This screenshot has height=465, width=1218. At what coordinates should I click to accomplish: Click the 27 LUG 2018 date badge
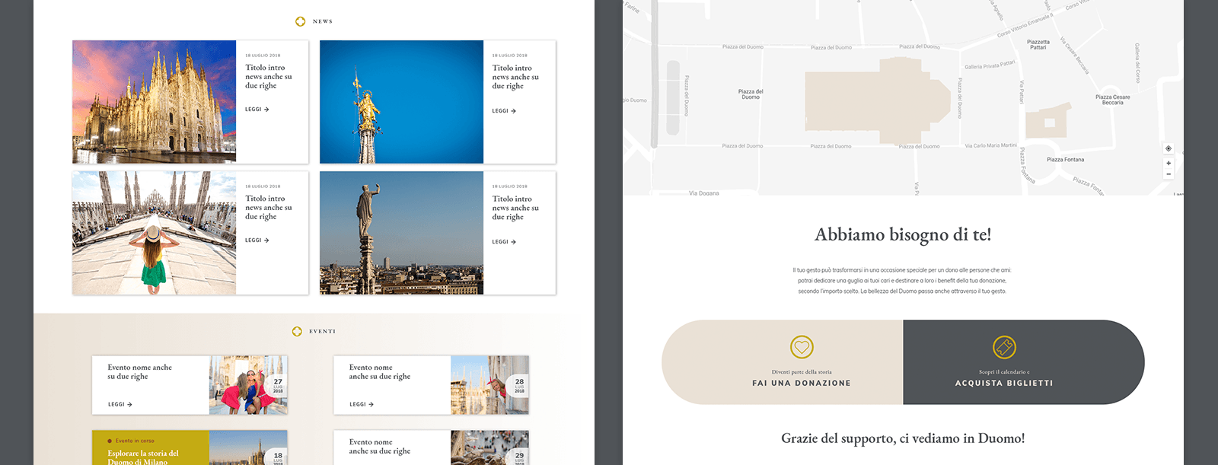(278, 385)
